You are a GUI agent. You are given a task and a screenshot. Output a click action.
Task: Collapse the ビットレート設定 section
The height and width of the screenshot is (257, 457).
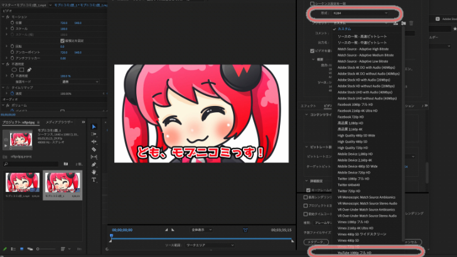(x=306, y=147)
